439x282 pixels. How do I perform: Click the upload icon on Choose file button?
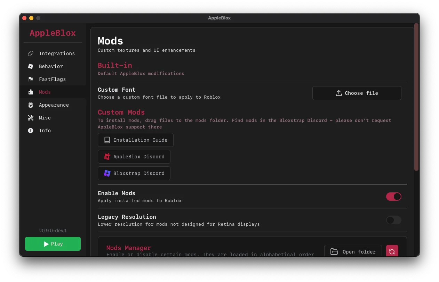tap(338, 93)
